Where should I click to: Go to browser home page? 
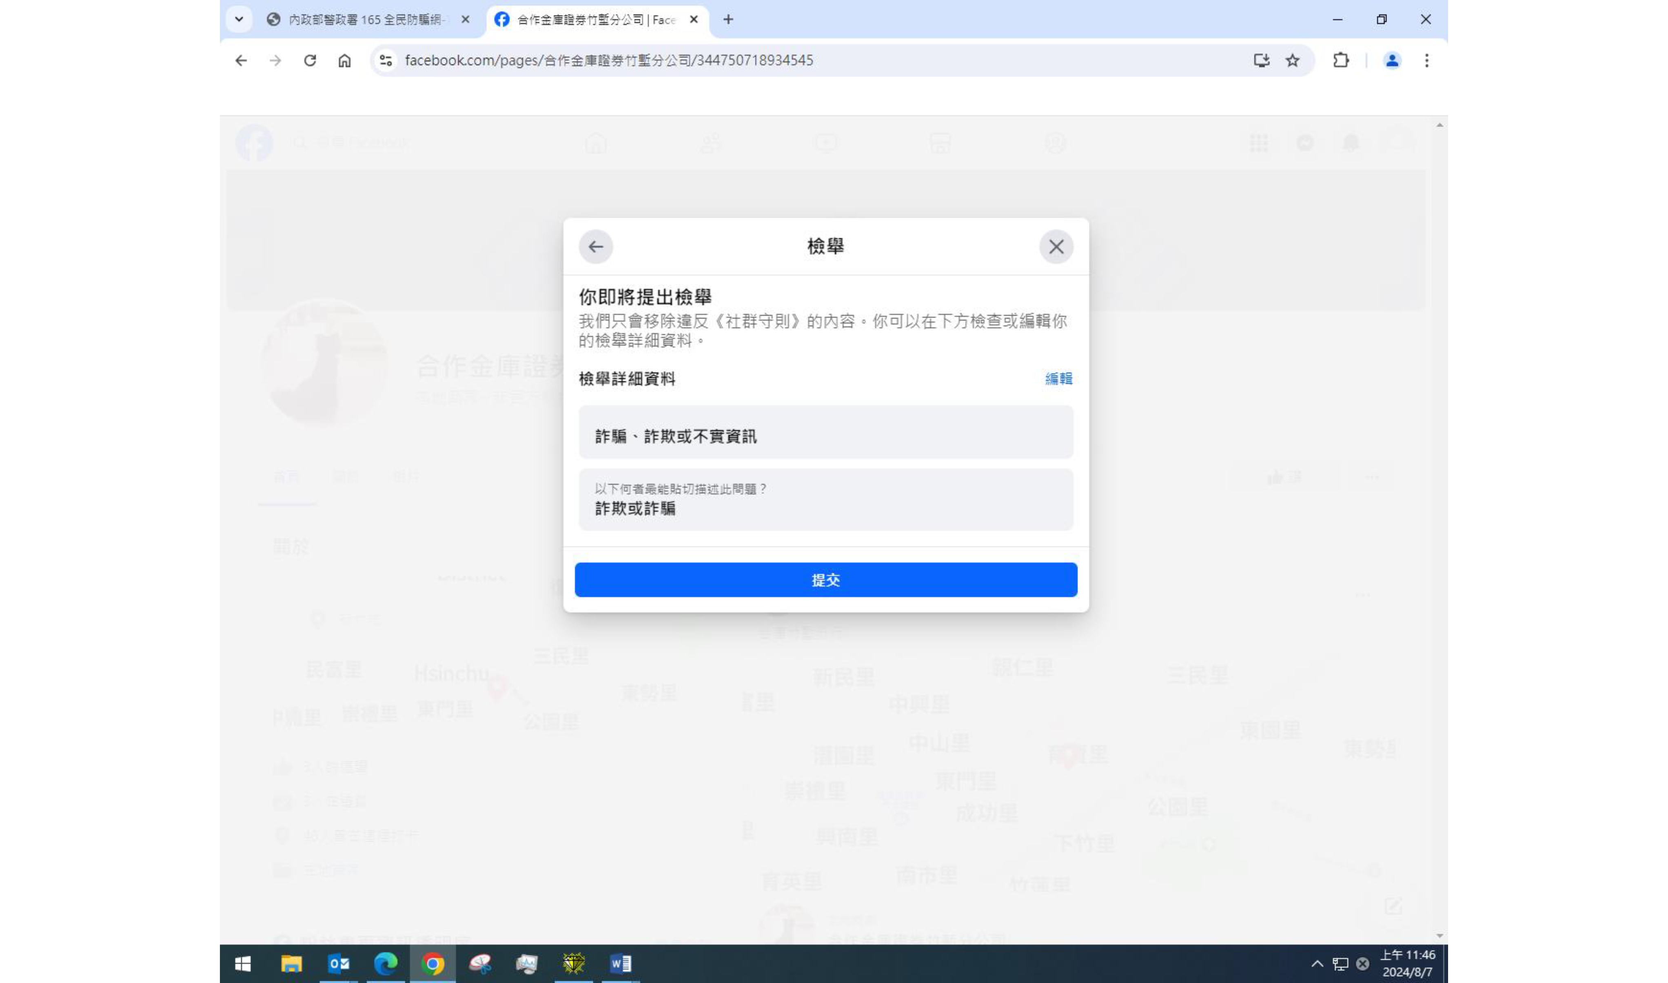[344, 61]
